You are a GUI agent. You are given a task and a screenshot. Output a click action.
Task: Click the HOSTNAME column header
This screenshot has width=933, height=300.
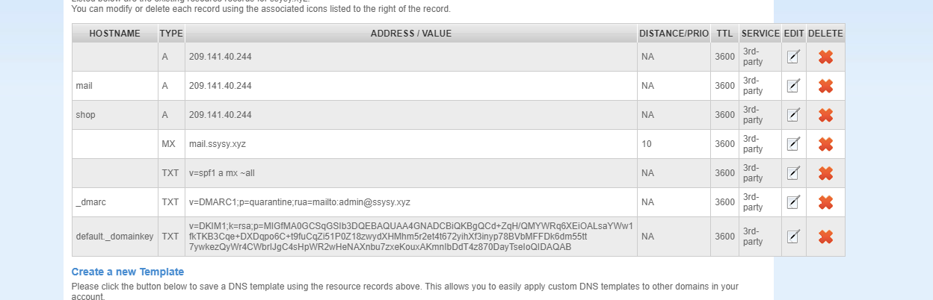pos(114,34)
